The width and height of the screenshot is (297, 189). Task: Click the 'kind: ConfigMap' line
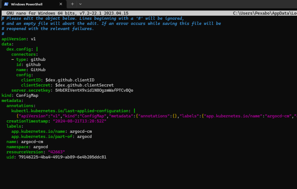(20, 95)
